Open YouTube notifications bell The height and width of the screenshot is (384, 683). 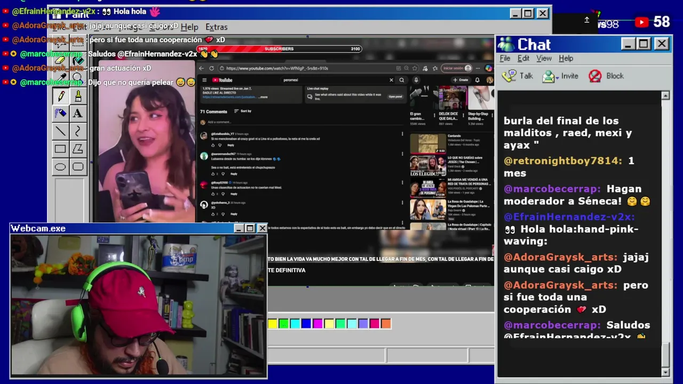click(477, 80)
